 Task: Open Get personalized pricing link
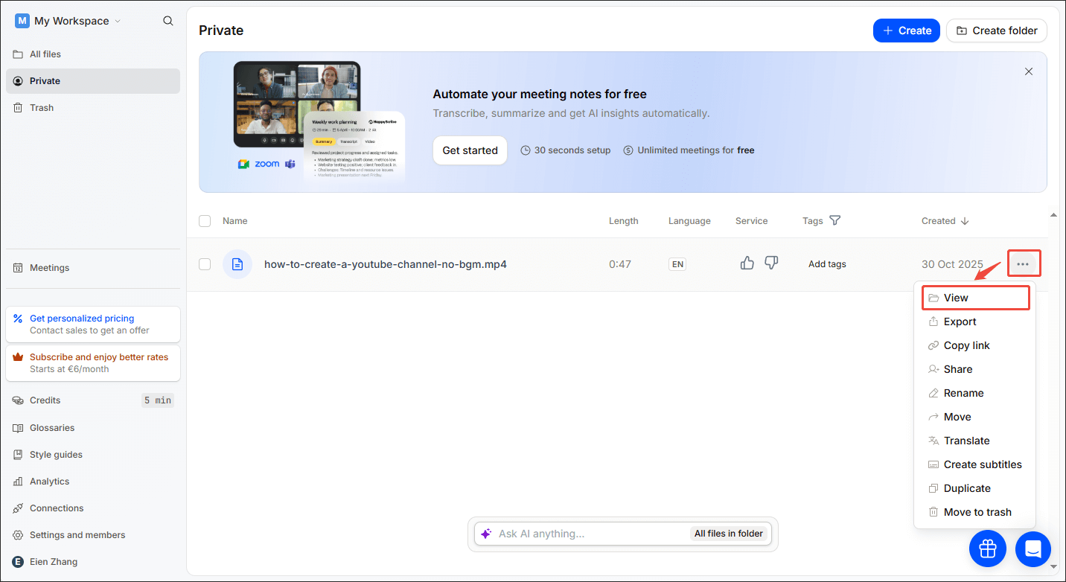(82, 318)
